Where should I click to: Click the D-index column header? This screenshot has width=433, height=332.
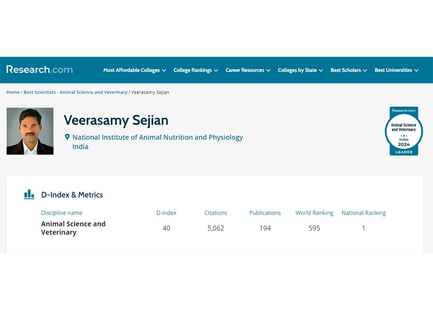[166, 213]
